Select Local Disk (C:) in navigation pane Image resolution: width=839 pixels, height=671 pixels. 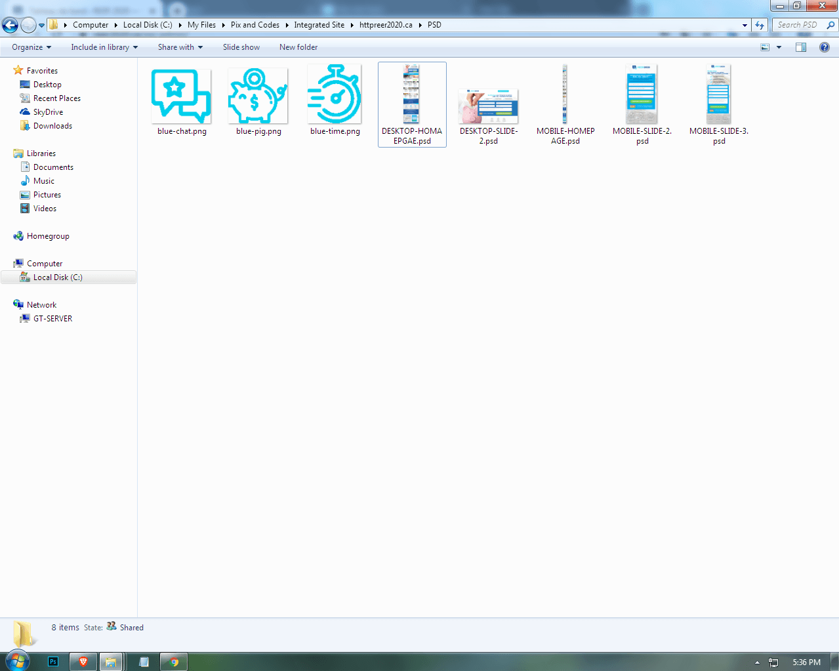(68, 277)
